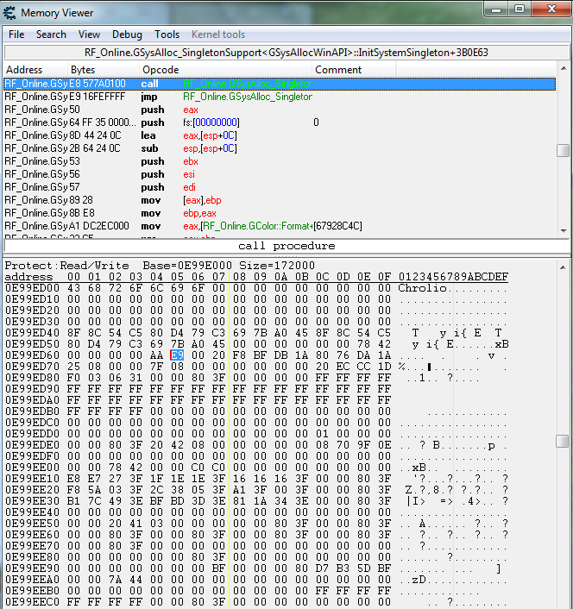Image resolution: width=573 pixels, height=609 pixels.
Task: Select the mov ebp,eax row
Action: tap(280, 213)
